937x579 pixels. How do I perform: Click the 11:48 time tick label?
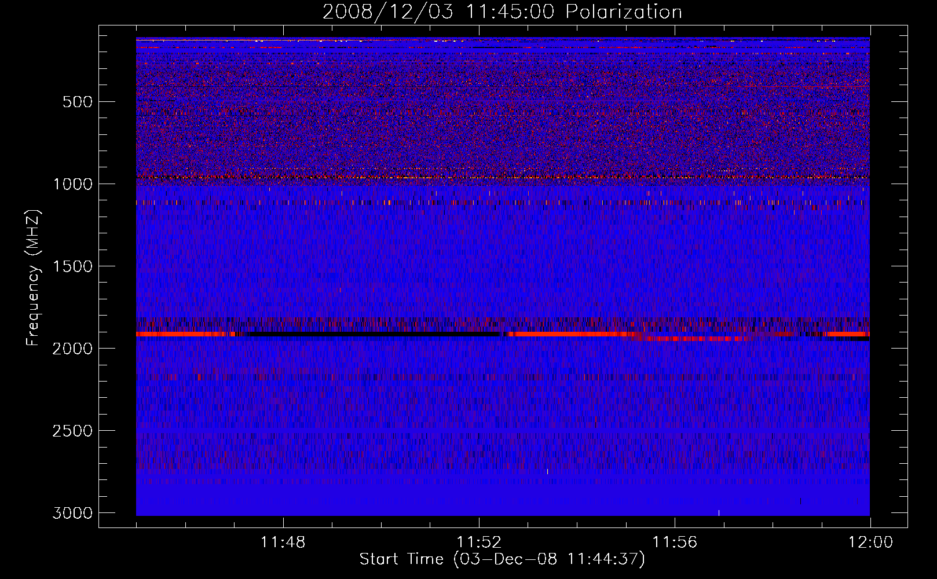[x=283, y=543]
